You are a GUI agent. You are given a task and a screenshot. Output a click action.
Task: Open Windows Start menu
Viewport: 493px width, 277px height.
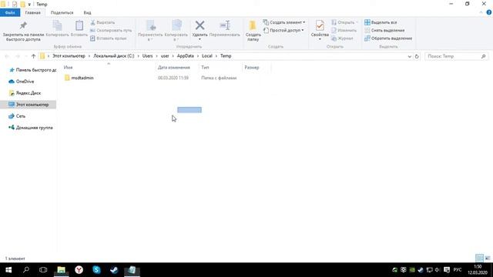(x=8, y=270)
